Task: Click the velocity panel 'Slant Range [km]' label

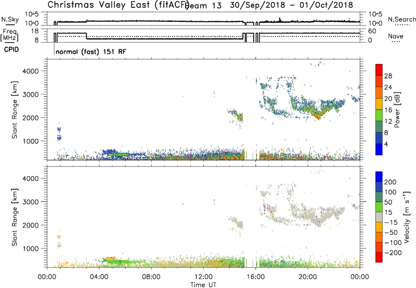Action: (15, 217)
